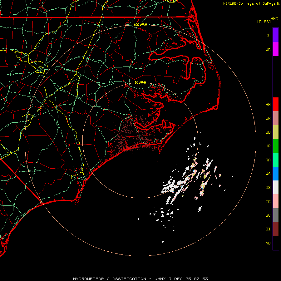Click the 100 NMI range ring label
The height and width of the screenshot is (281, 281).
[x=140, y=25]
